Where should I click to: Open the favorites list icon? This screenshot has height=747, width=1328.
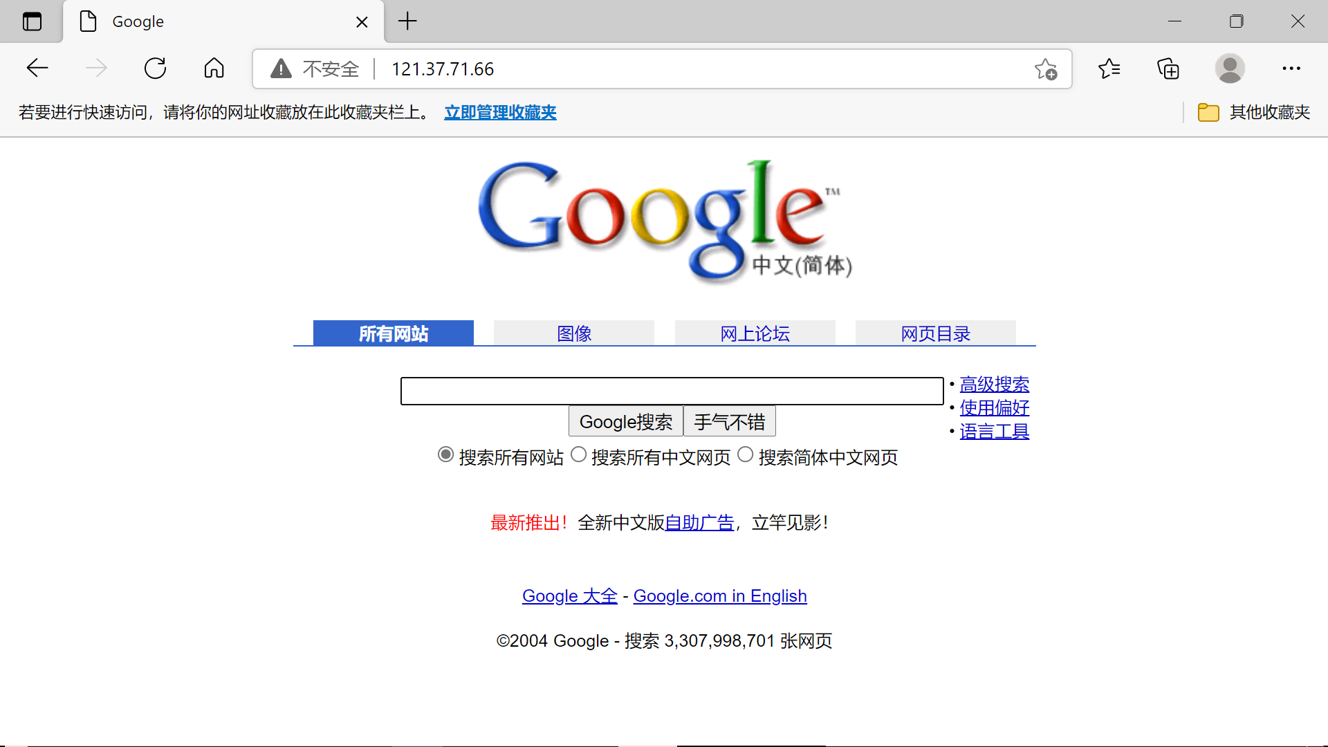(1109, 68)
